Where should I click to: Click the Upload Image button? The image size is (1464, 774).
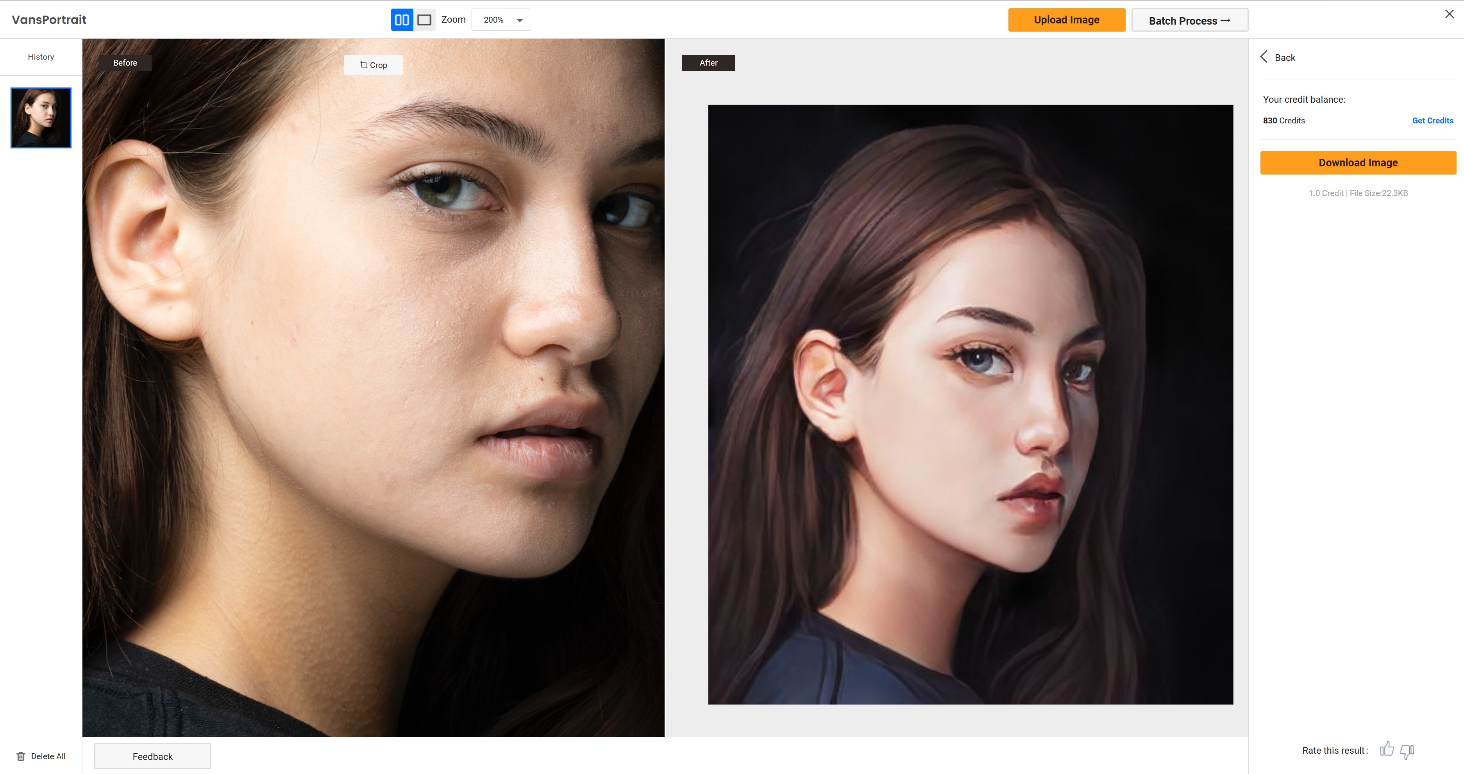point(1066,20)
